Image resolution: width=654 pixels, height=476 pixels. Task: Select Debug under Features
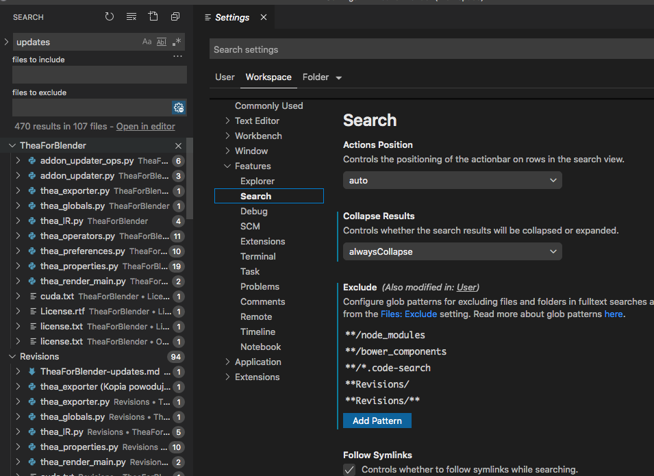click(254, 211)
